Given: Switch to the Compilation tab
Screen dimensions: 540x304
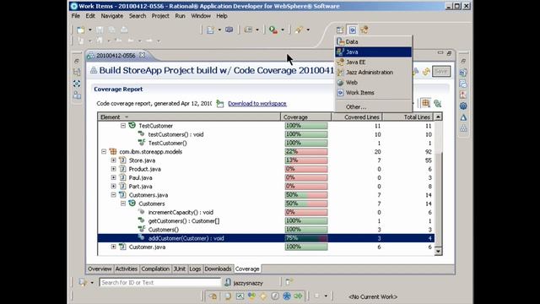Looking at the screenshot, I should [155, 269].
